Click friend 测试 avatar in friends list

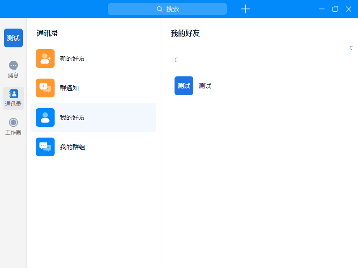(184, 86)
